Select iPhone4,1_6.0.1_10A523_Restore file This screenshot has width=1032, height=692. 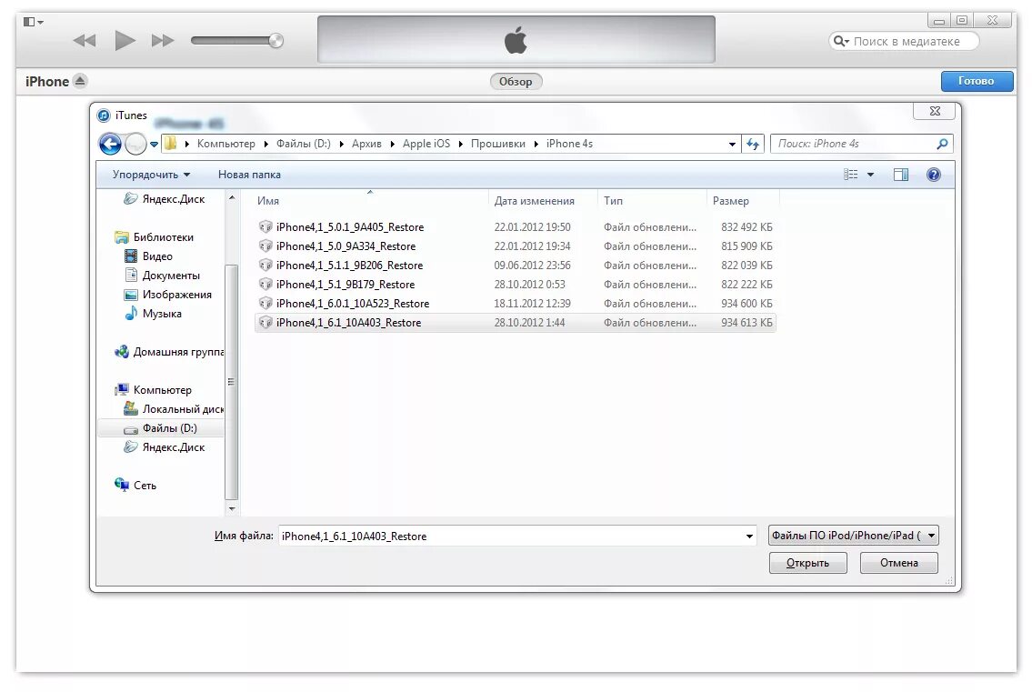516,304
